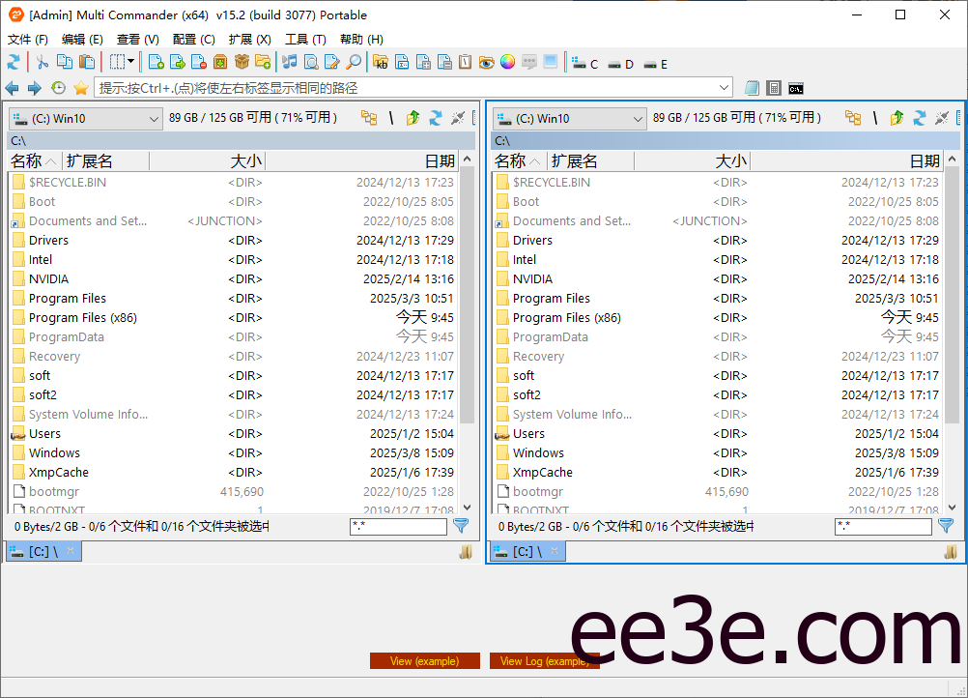This screenshot has width=968, height=698.
Task: Click the Unpack archive icon
Action: coord(240,64)
